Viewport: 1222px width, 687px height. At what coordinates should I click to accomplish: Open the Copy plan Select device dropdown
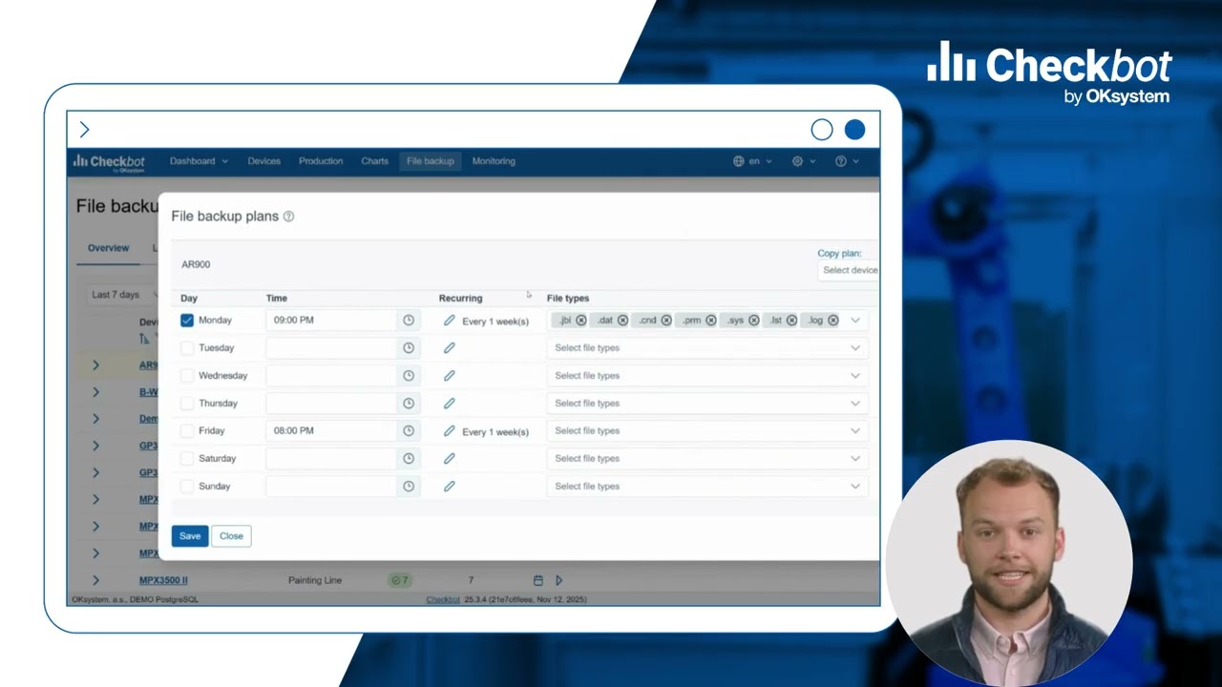tap(849, 270)
